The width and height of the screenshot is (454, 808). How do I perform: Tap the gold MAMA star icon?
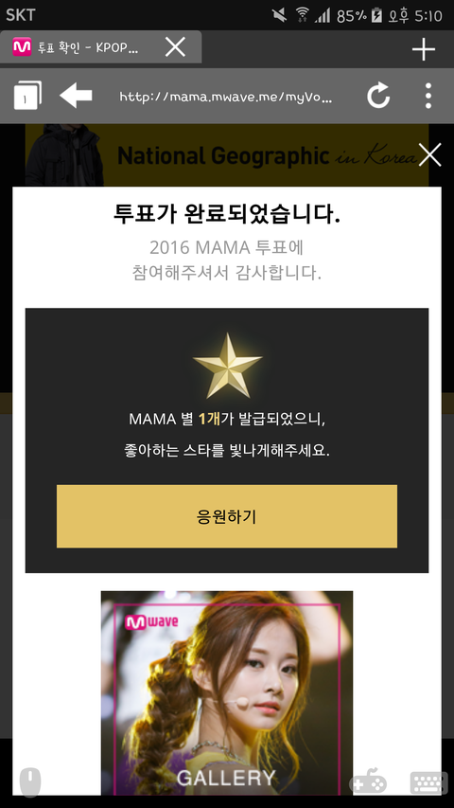tap(227, 366)
